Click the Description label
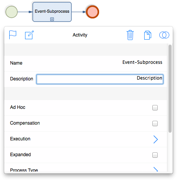Viewport: 177px width, 180px height. (22, 79)
